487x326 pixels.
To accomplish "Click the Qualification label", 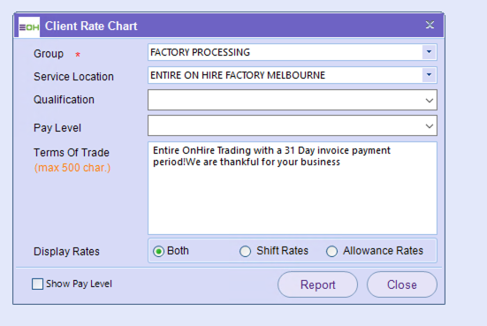I will click(64, 100).
